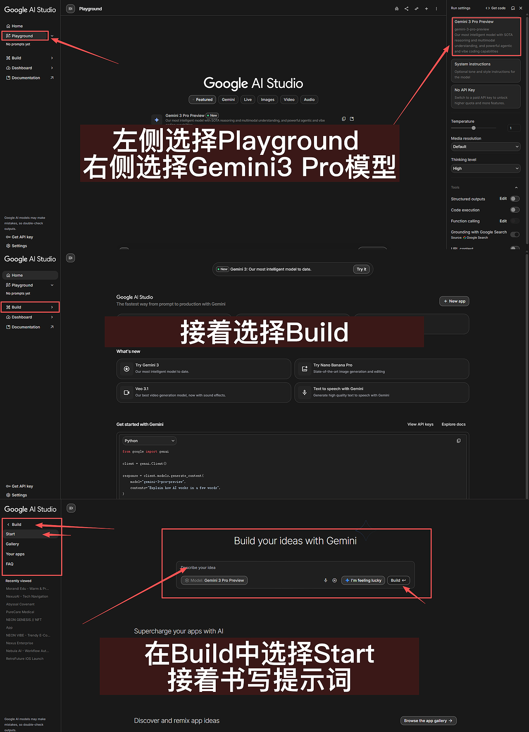Collapse Playground chevron in Home page sidebar
The width and height of the screenshot is (529, 732).
click(x=52, y=285)
